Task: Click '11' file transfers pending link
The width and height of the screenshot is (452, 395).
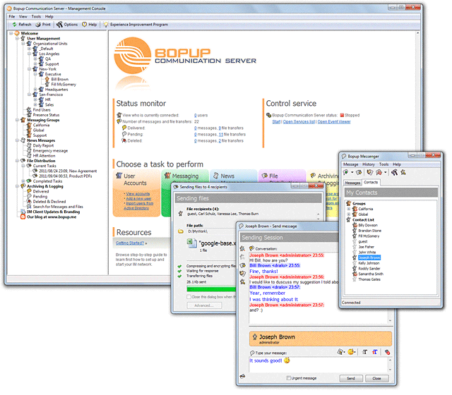Action: point(221,135)
